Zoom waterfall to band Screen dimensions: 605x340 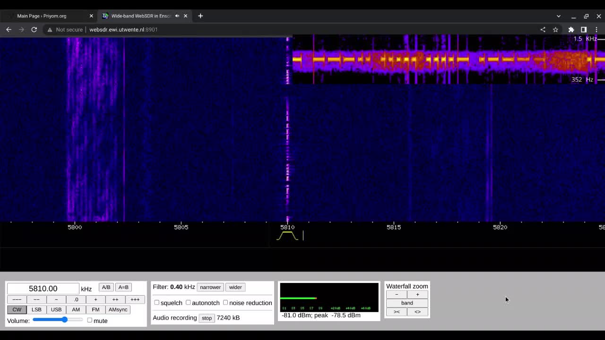[x=407, y=303]
